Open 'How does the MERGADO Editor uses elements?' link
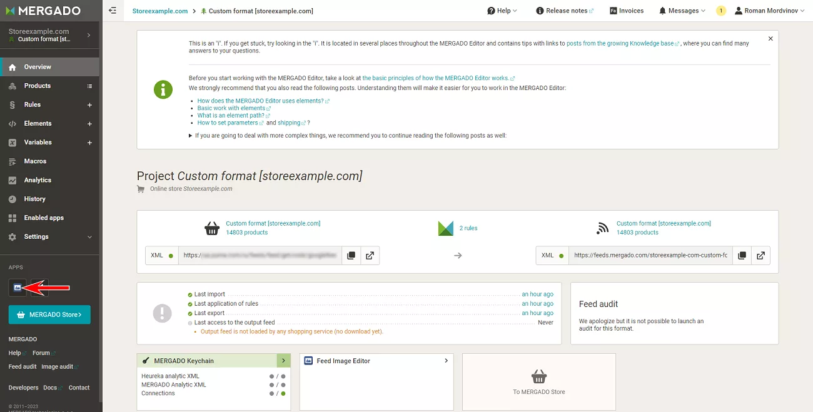Screen dimensions: 813x412 pyautogui.click(x=263, y=101)
